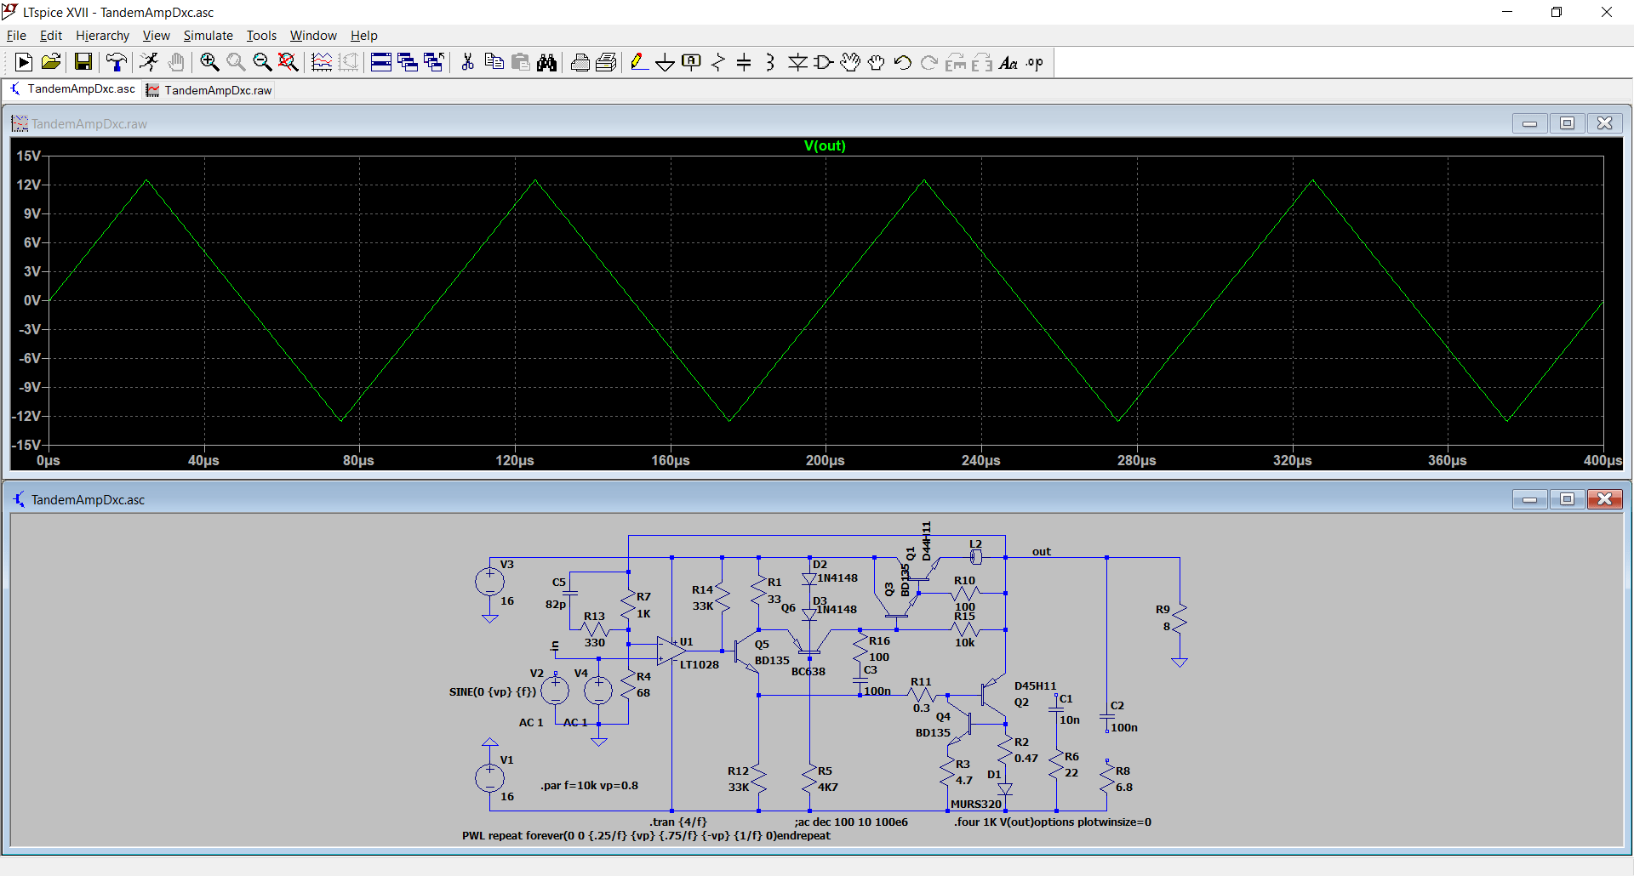The image size is (1634, 876).
Task: Minimize the TandemAmpDxc.asc schematic window
Action: coord(1529,499)
